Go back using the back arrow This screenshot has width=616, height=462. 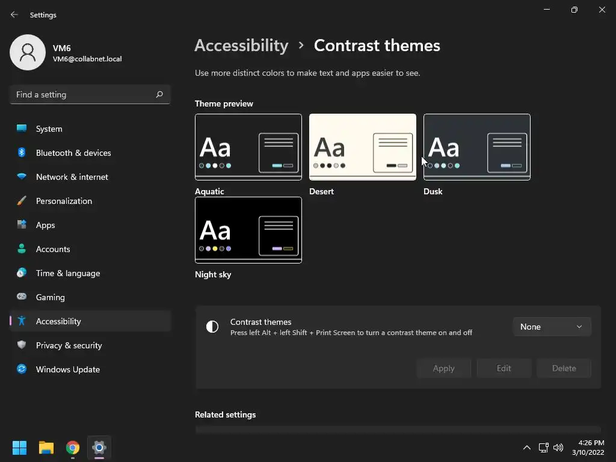click(x=14, y=15)
